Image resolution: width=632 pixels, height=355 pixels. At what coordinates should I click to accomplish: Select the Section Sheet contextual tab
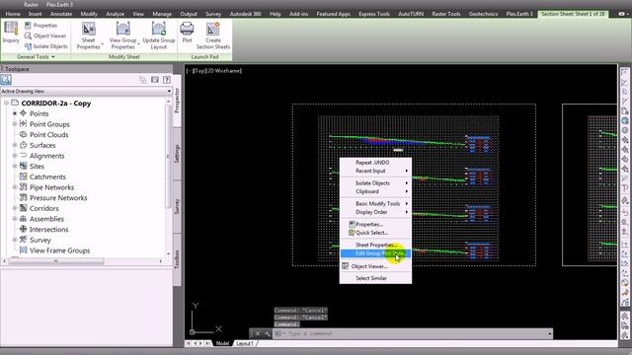click(573, 14)
